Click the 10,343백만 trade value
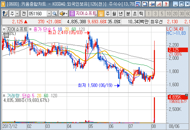Screen dimensions: 190x130 138,22
